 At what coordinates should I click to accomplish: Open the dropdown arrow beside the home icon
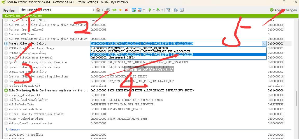(102, 10)
